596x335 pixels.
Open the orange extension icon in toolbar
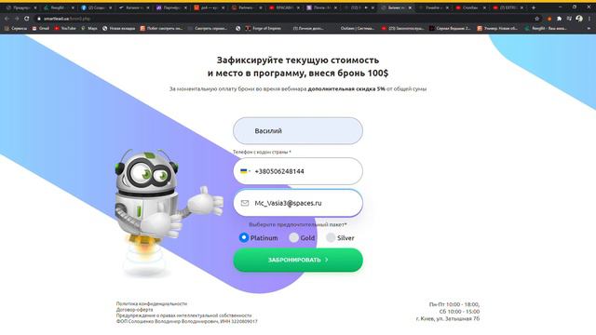pos(549,19)
